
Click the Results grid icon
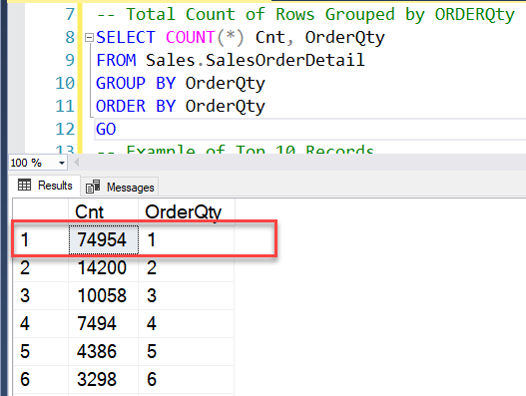point(24,186)
